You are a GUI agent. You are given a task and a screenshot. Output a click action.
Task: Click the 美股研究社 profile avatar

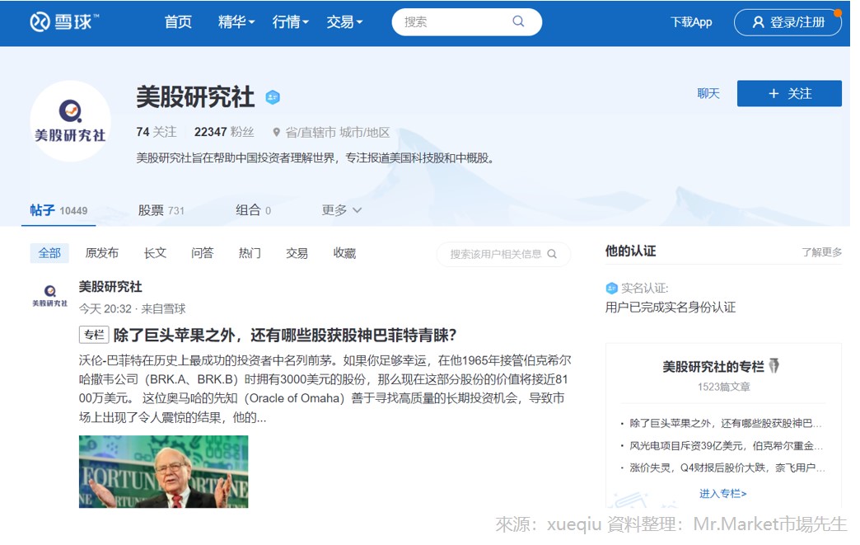70,120
